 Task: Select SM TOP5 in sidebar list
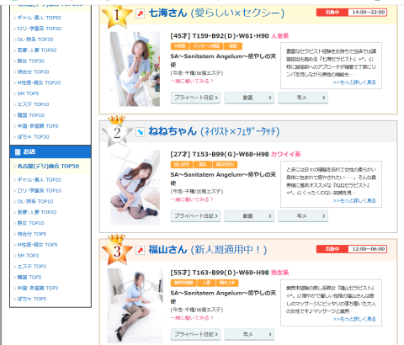click(28, 93)
